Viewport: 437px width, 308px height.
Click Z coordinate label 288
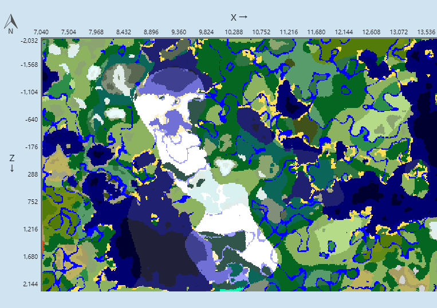[33, 174]
